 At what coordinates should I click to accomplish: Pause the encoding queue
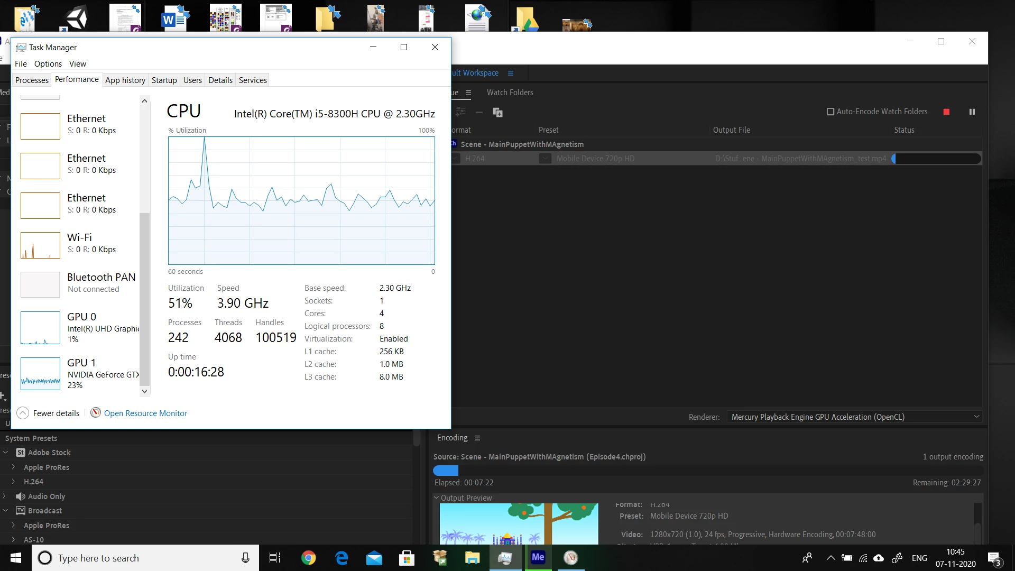(972, 112)
